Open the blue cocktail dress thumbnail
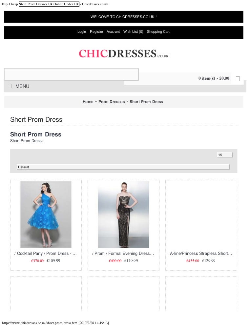252x326 pixels. (46, 214)
